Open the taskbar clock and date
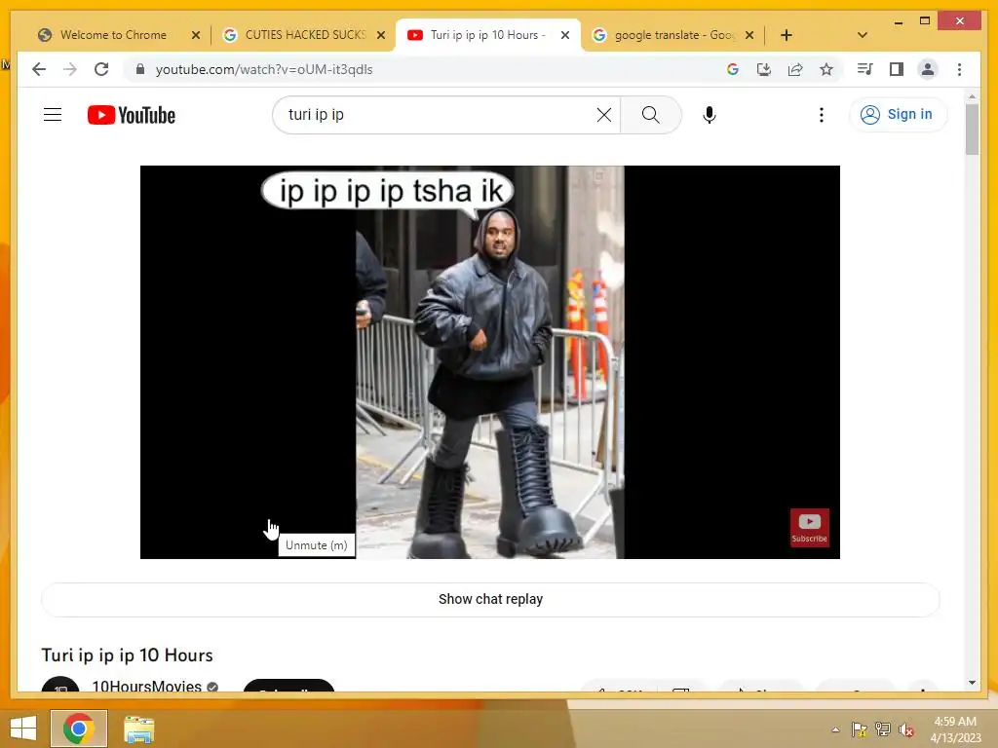This screenshot has height=748, width=998. [955, 729]
